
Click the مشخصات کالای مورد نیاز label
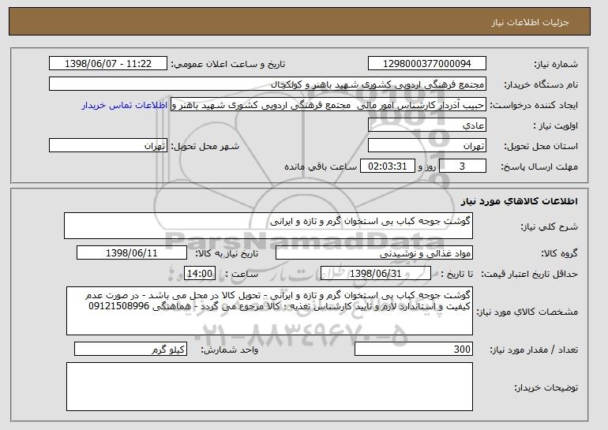click(527, 312)
